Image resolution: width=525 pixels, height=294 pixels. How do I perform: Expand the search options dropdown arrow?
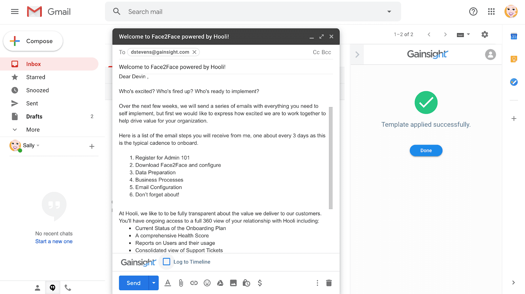pos(389,12)
